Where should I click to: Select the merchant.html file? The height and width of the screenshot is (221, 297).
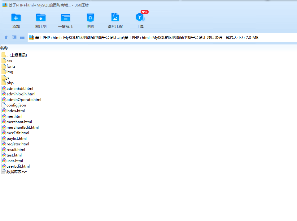17,122
